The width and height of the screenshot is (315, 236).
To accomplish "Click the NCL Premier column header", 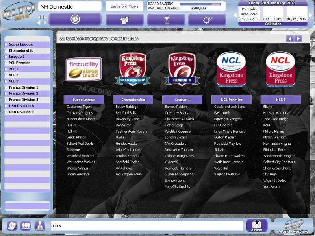I will click(x=232, y=100).
